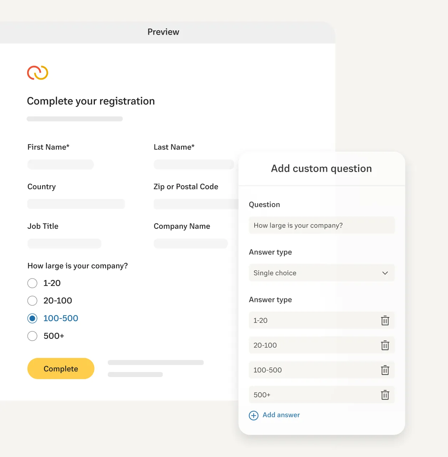Click the Job Title input field
This screenshot has width=448, height=457.
(64, 244)
